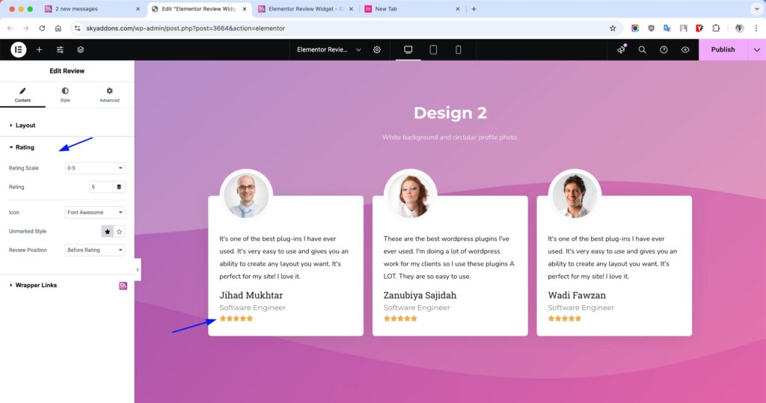Close the '2 new messages' tab
Screen dimensions: 766x403
(138, 9)
